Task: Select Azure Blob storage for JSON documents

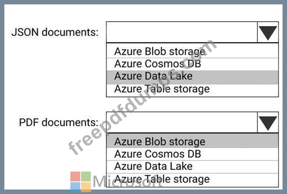Action: pos(192,51)
